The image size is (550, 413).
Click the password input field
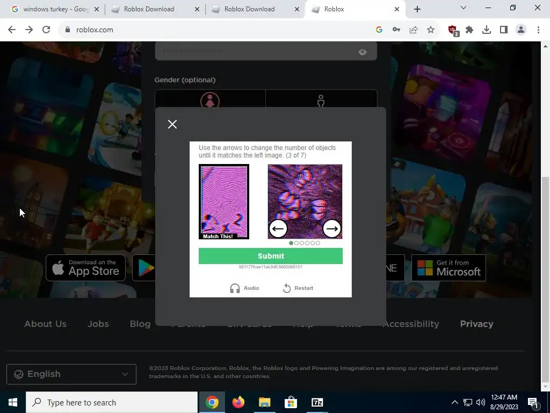266,51
